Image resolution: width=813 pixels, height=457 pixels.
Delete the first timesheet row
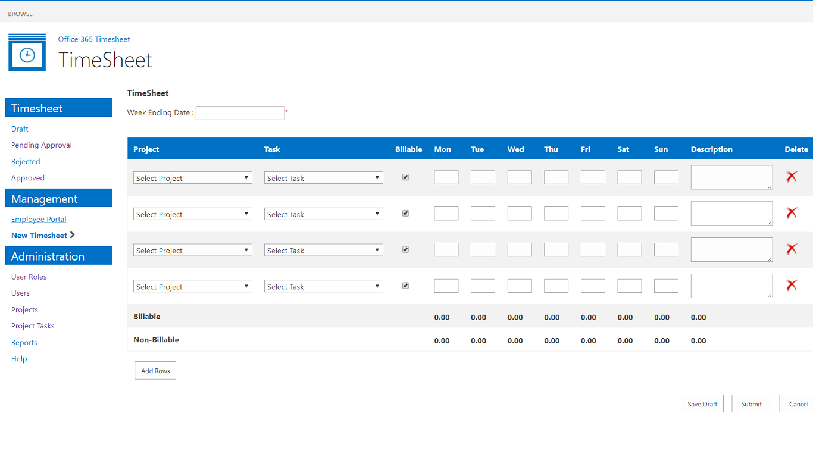(792, 177)
